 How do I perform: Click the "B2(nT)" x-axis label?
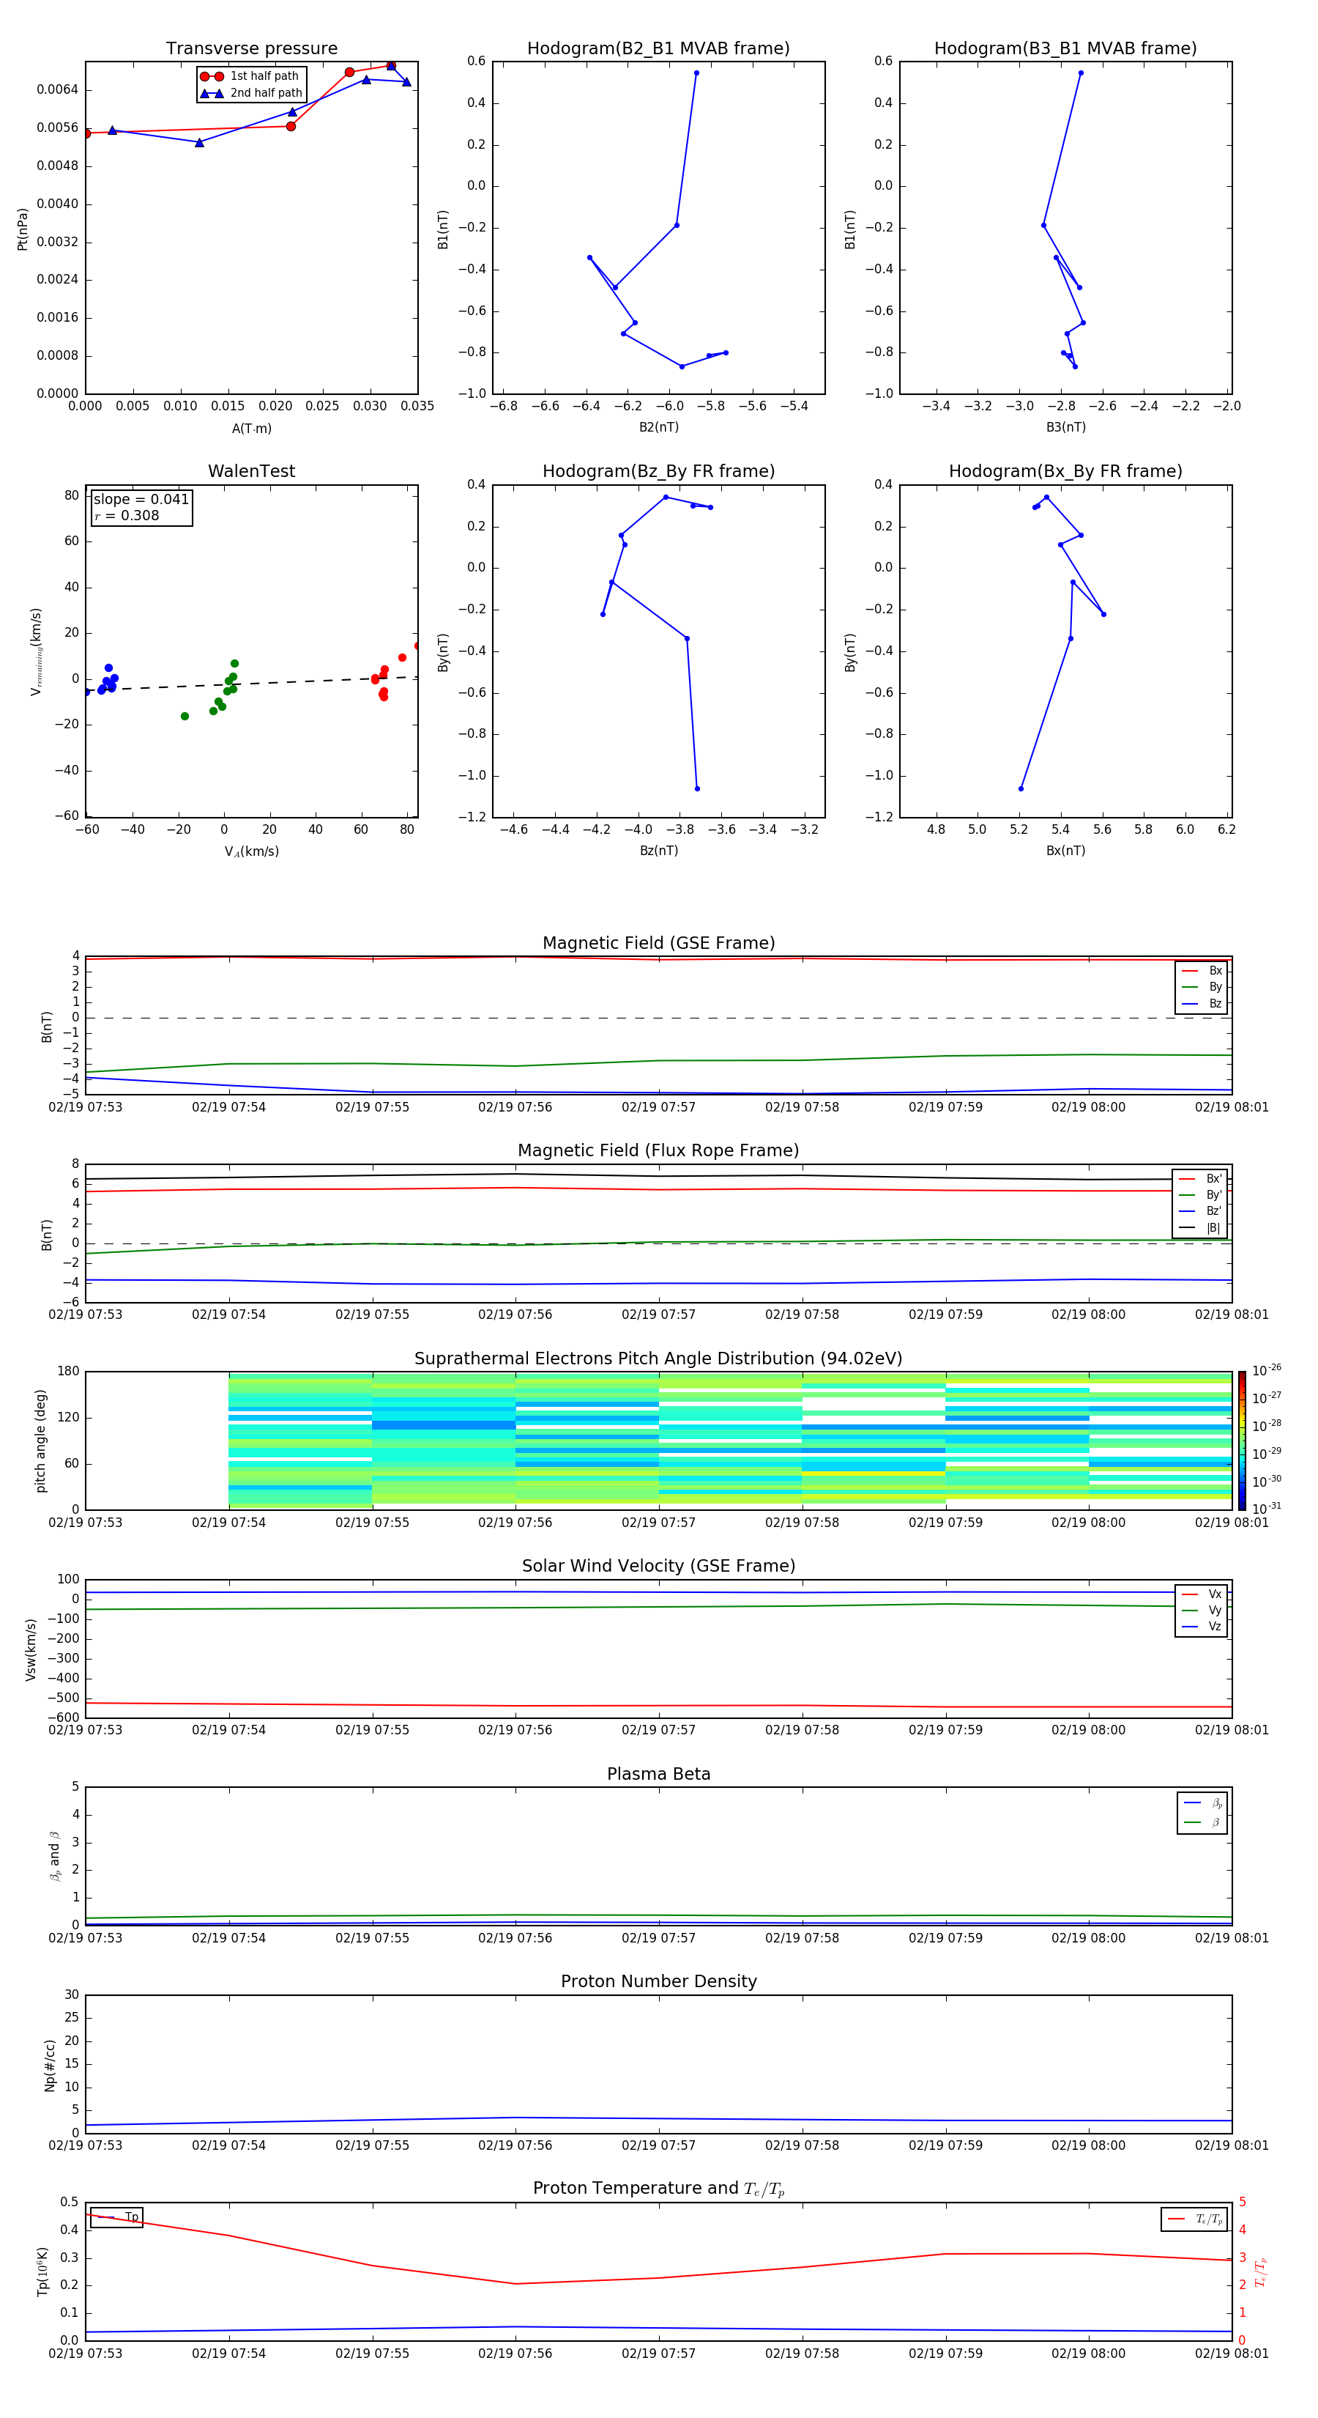(x=658, y=427)
